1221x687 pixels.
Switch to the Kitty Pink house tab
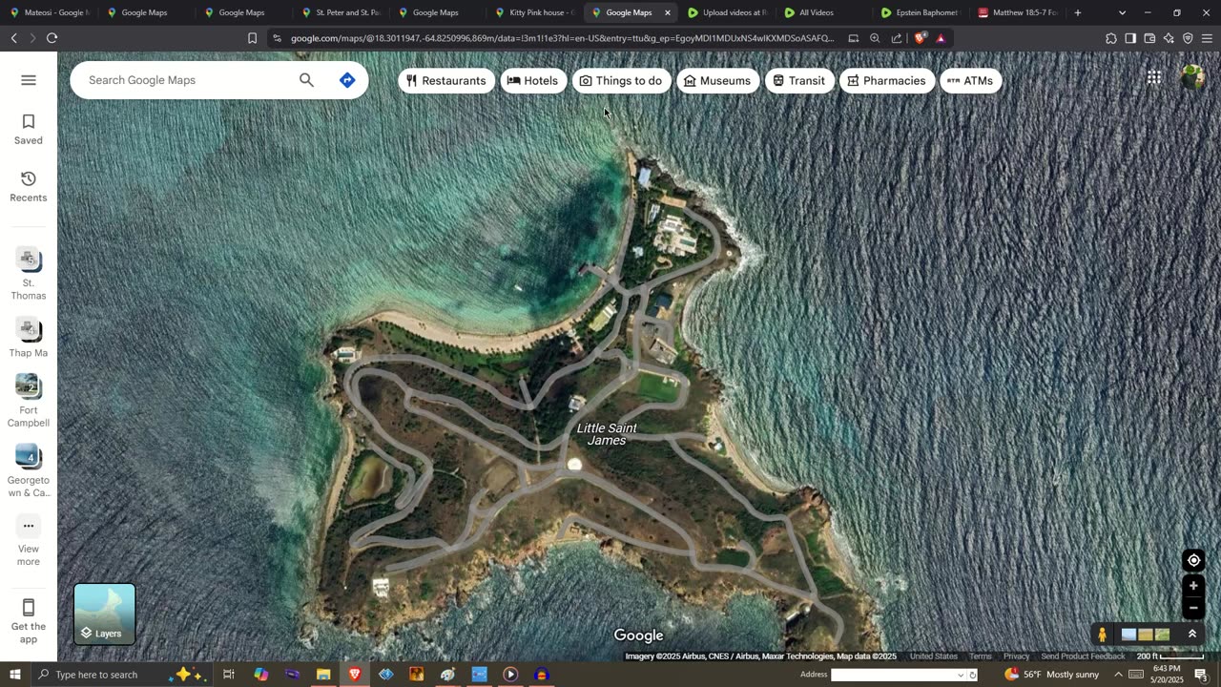(x=534, y=12)
